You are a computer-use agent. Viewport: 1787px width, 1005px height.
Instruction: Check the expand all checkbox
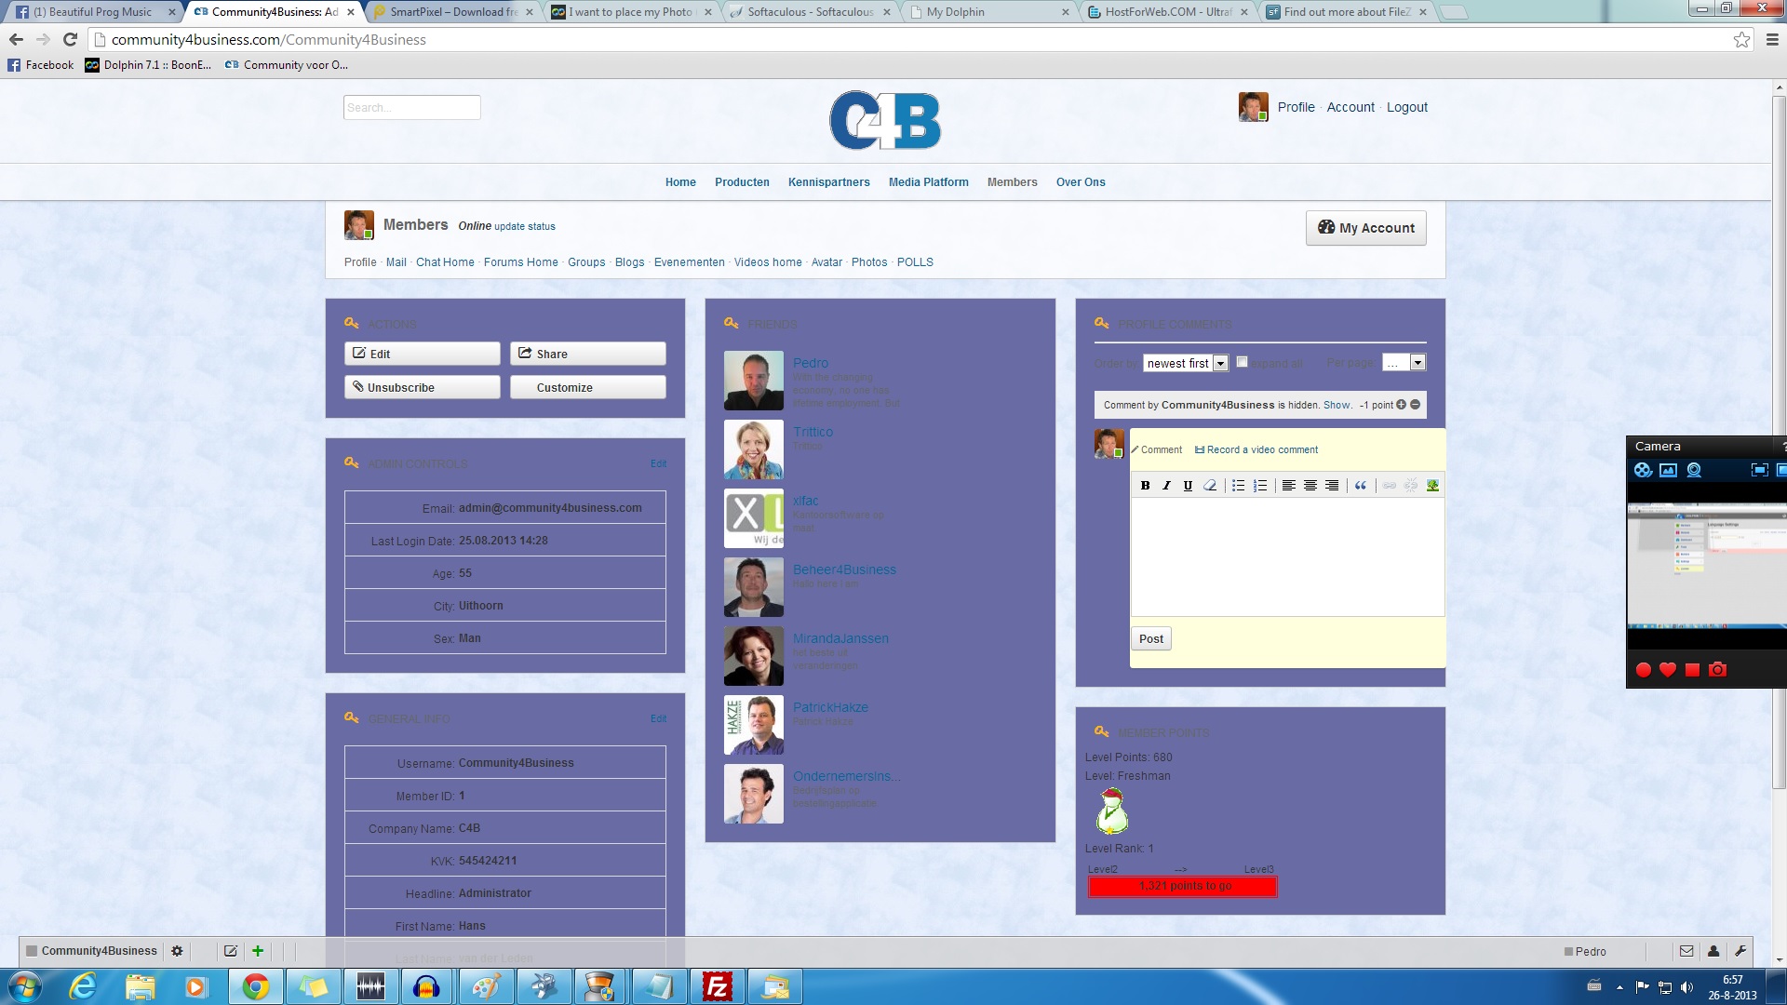[1242, 362]
